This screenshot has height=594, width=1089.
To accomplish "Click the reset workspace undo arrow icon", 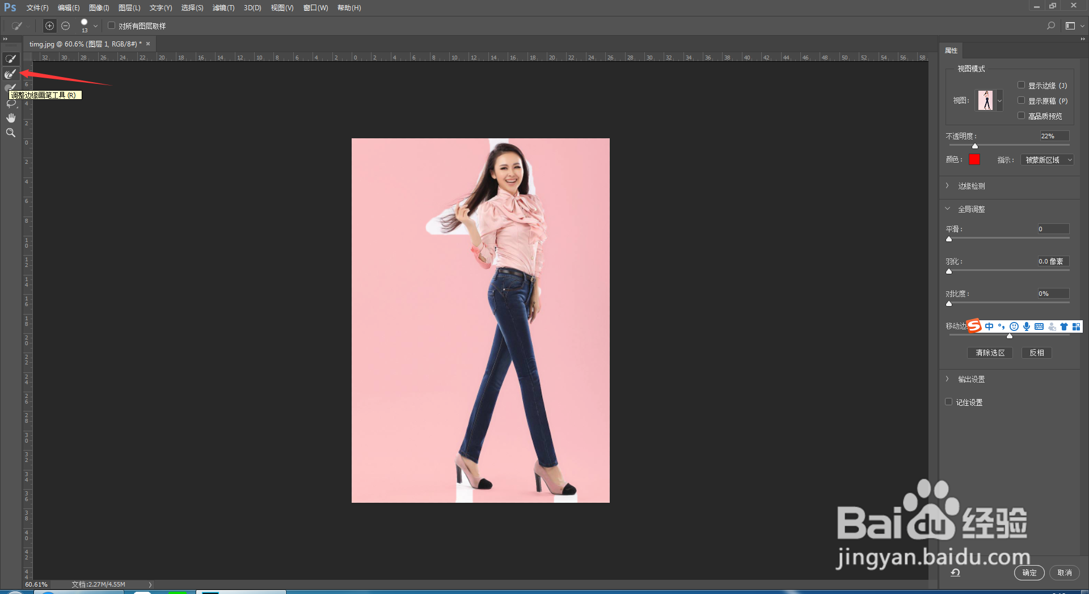I will point(955,572).
